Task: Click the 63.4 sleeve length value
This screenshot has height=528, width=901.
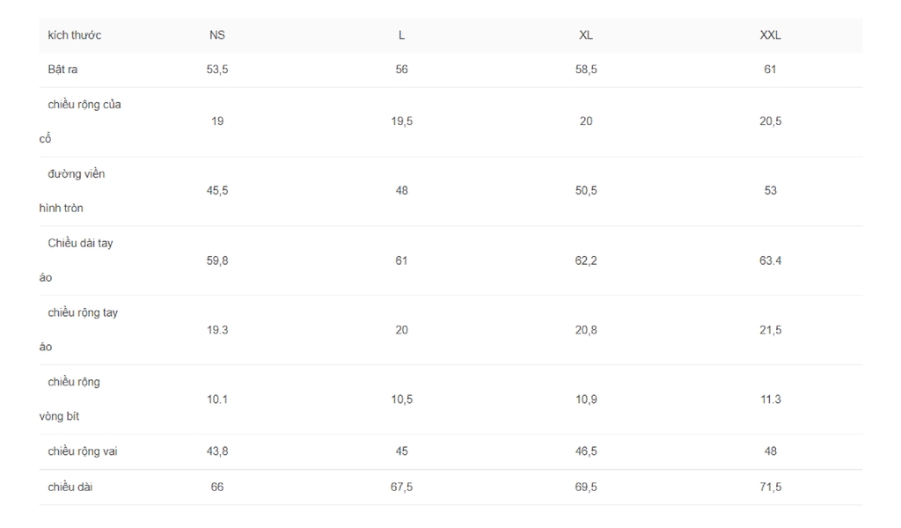Action: click(x=771, y=260)
